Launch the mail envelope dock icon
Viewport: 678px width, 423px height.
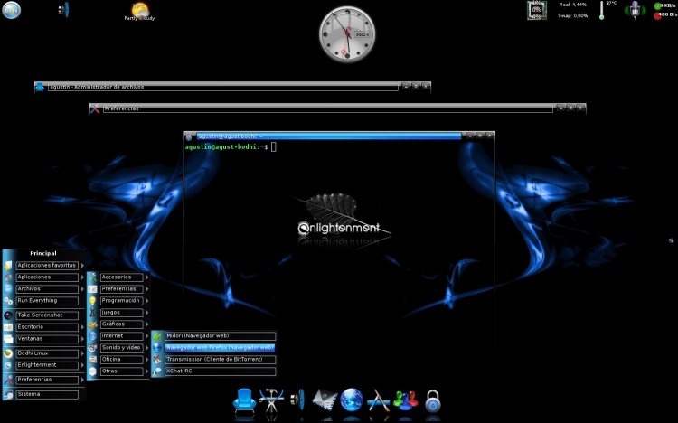[x=325, y=400]
